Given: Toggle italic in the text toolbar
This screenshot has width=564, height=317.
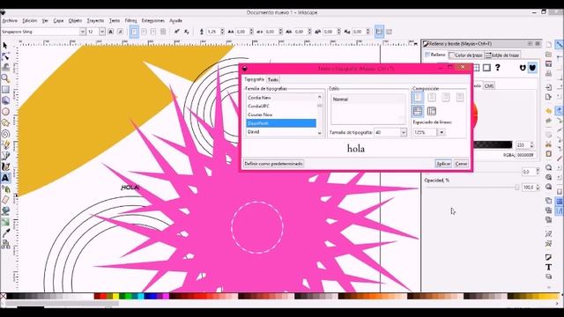Looking at the screenshot, I should pyautogui.click(x=120, y=32).
